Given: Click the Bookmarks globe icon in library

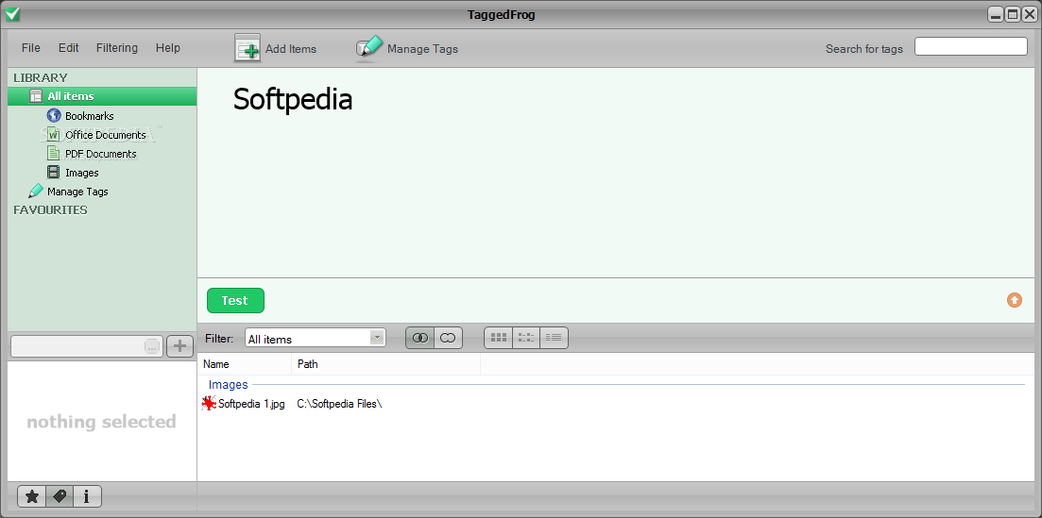Looking at the screenshot, I should point(54,115).
